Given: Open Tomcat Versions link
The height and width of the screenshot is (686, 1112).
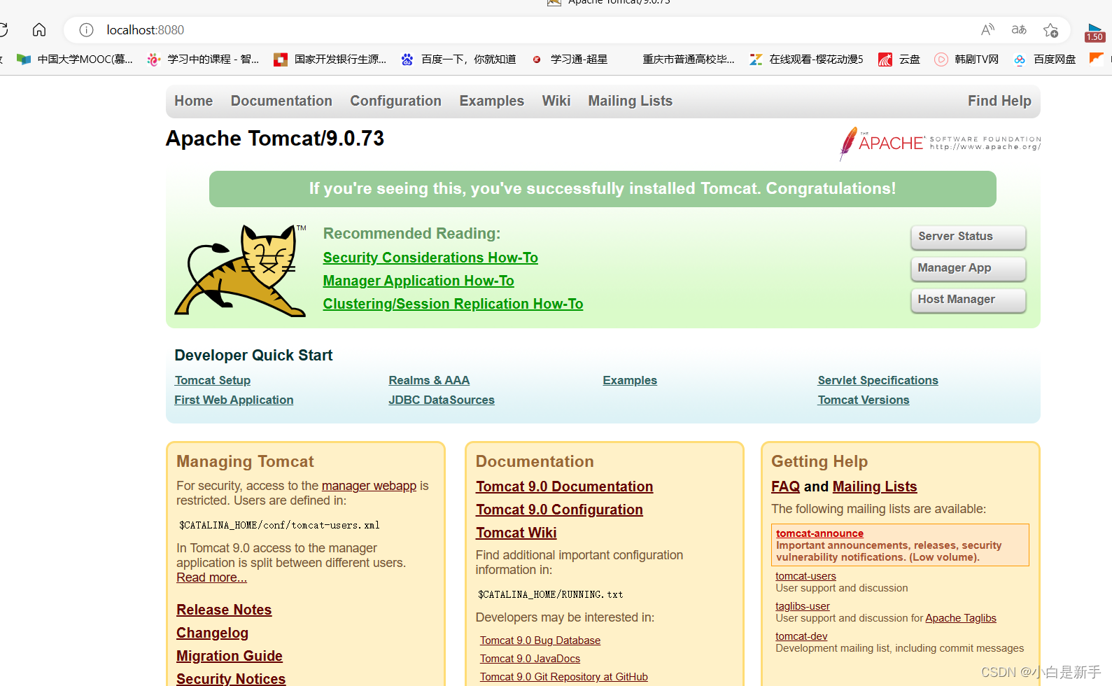Looking at the screenshot, I should click(864, 400).
